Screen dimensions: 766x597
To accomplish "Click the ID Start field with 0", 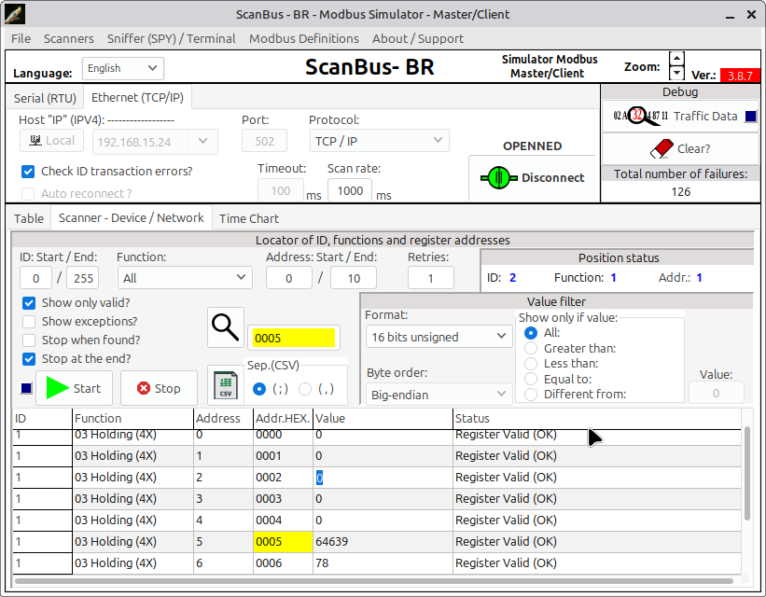I will 35,278.
